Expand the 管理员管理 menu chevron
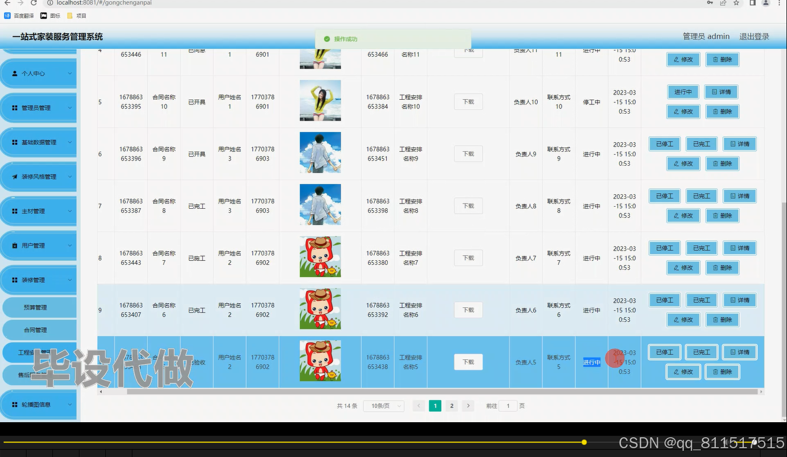 pyautogui.click(x=70, y=108)
